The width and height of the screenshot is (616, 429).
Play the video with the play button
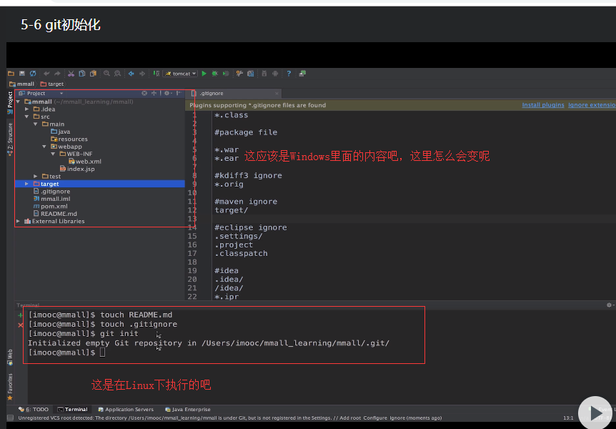tap(595, 413)
